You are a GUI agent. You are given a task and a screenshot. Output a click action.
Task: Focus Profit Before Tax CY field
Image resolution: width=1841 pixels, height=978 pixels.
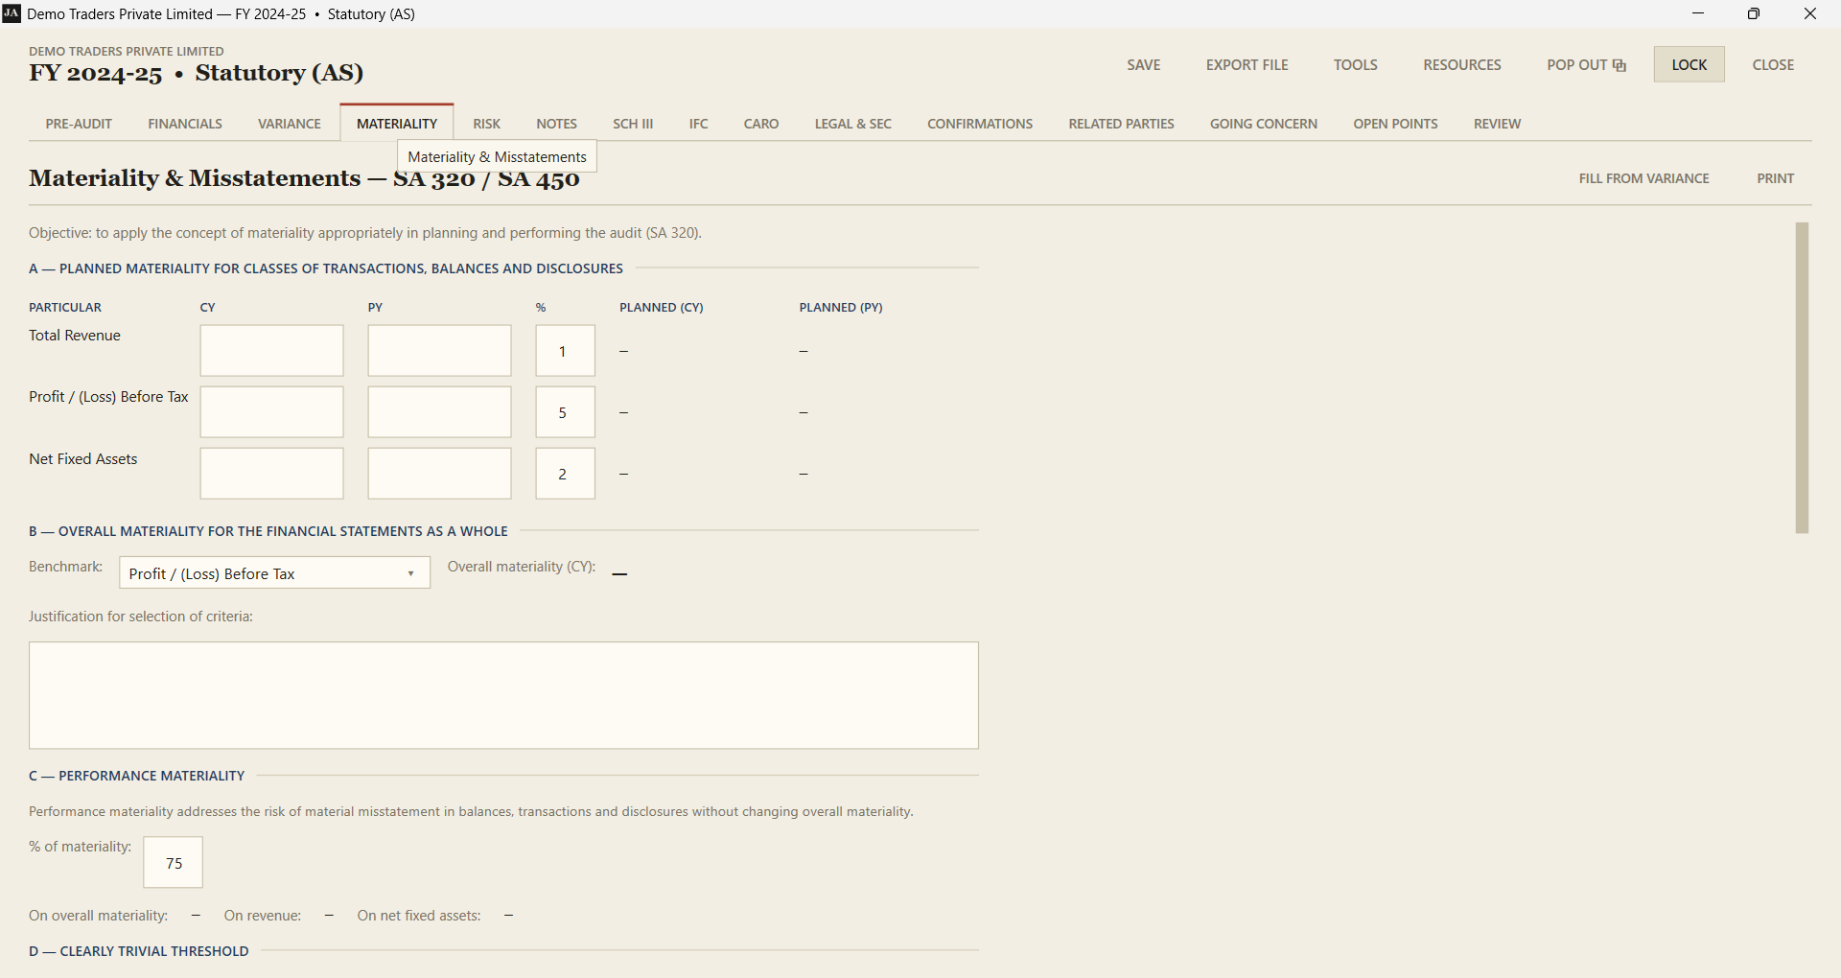(272, 412)
